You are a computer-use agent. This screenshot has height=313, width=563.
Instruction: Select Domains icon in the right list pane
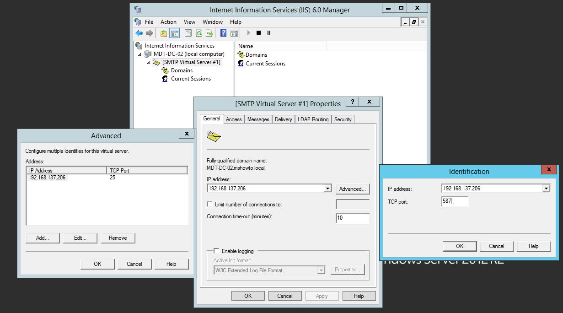coord(241,54)
